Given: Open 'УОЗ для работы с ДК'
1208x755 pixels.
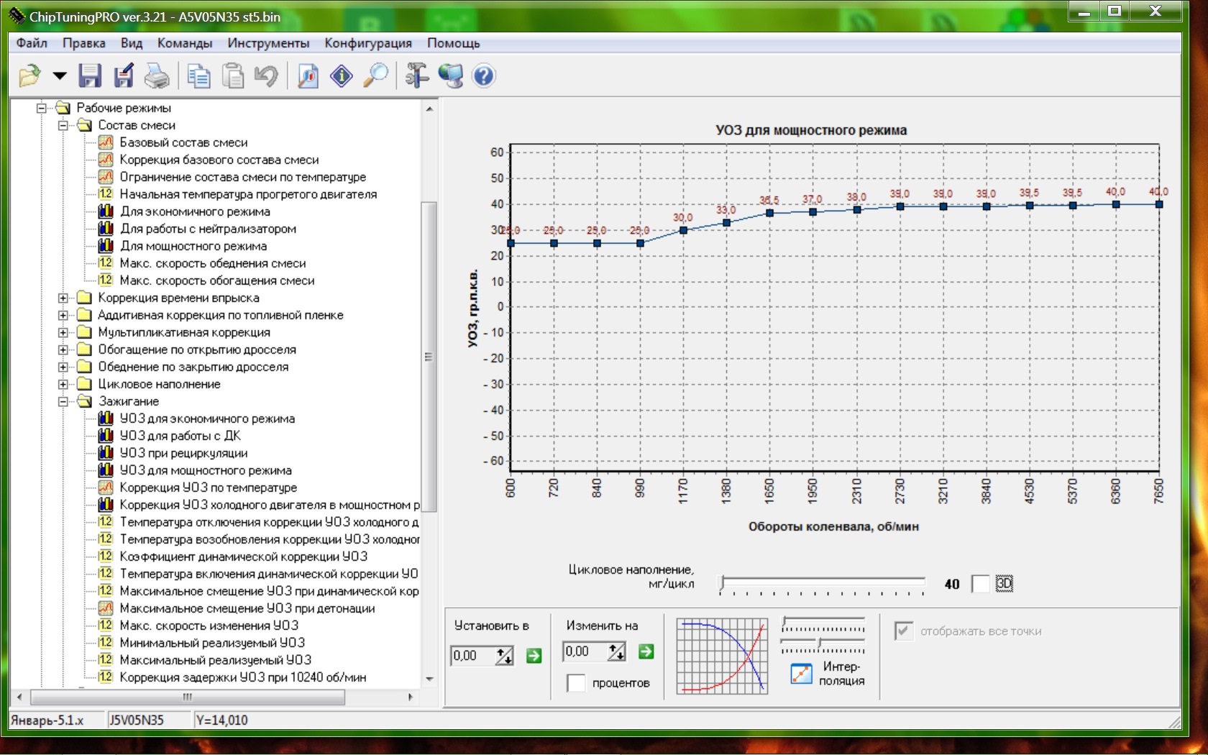Looking at the screenshot, I should [x=180, y=436].
